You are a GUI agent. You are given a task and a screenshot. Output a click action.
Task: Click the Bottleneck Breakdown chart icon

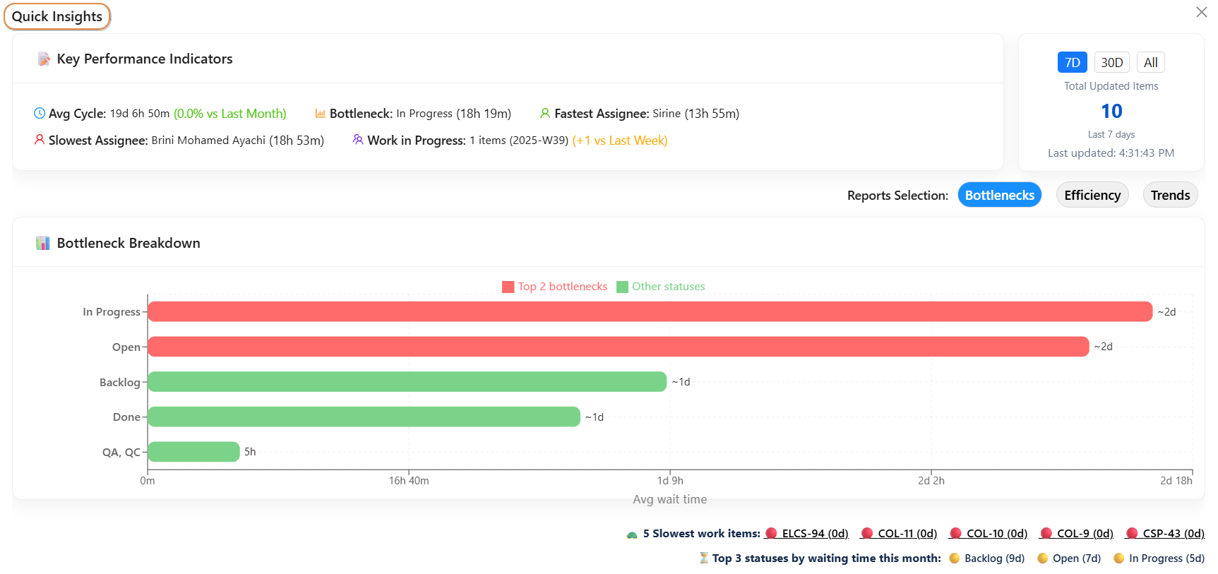point(43,244)
